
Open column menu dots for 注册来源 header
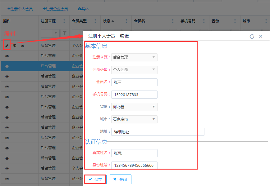[64, 21]
